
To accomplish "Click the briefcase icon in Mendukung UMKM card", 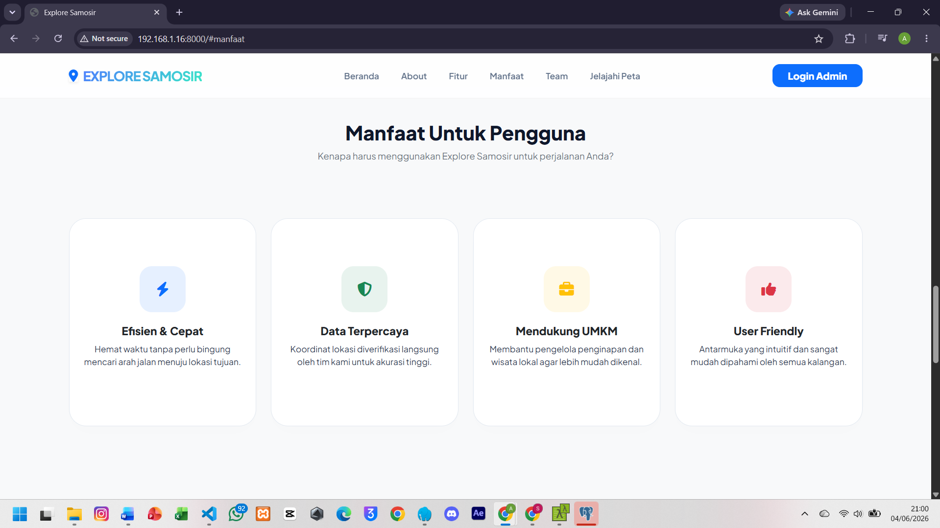I will pos(566,289).
